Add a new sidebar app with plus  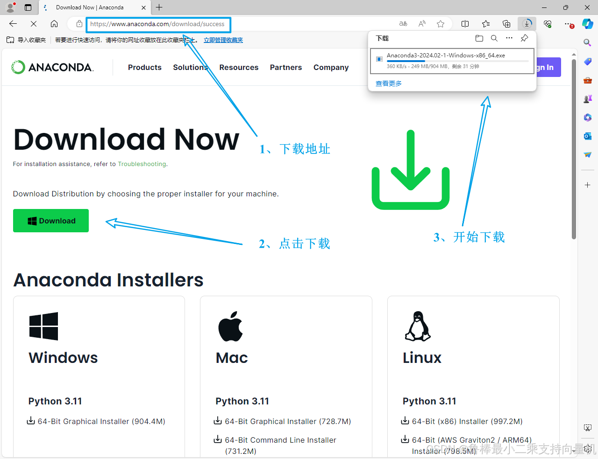click(x=588, y=185)
